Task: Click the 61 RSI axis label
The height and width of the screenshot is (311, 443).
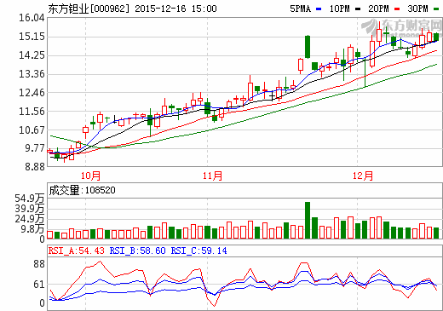Action: 39,285
